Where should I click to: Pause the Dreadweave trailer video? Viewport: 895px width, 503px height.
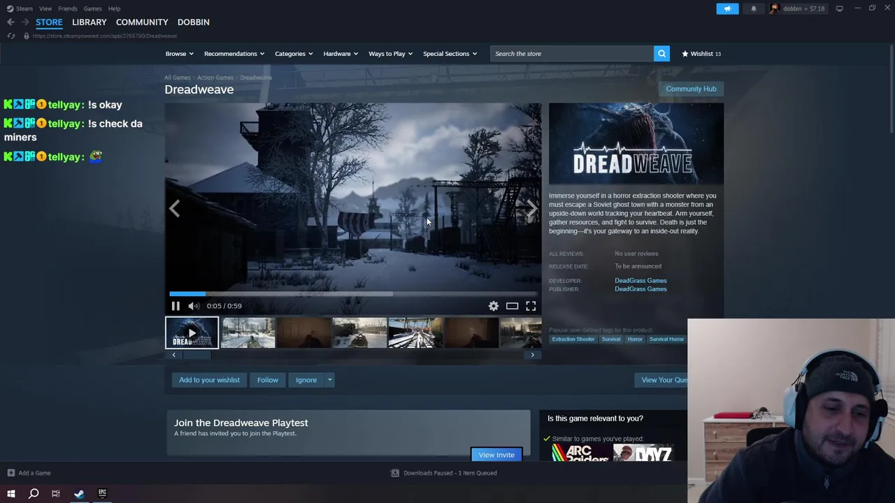pyautogui.click(x=176, y=306)
